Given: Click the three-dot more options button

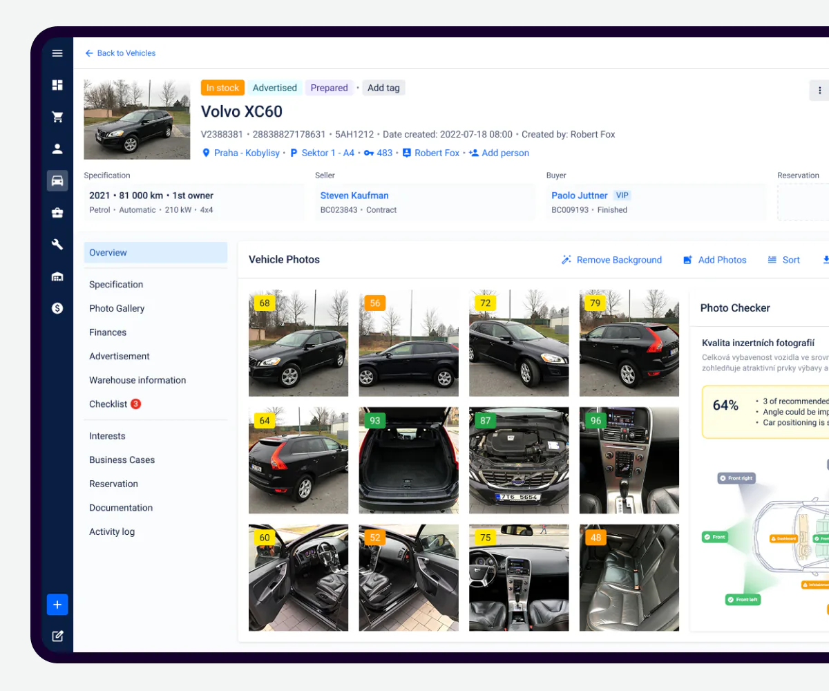Looking at the screenshot, I should [x=819, y=91].
